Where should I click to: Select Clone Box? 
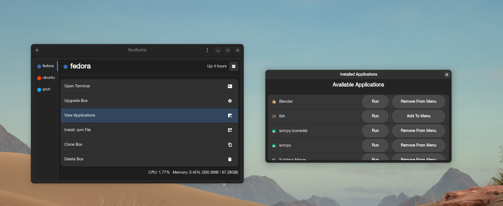(149, 145)
